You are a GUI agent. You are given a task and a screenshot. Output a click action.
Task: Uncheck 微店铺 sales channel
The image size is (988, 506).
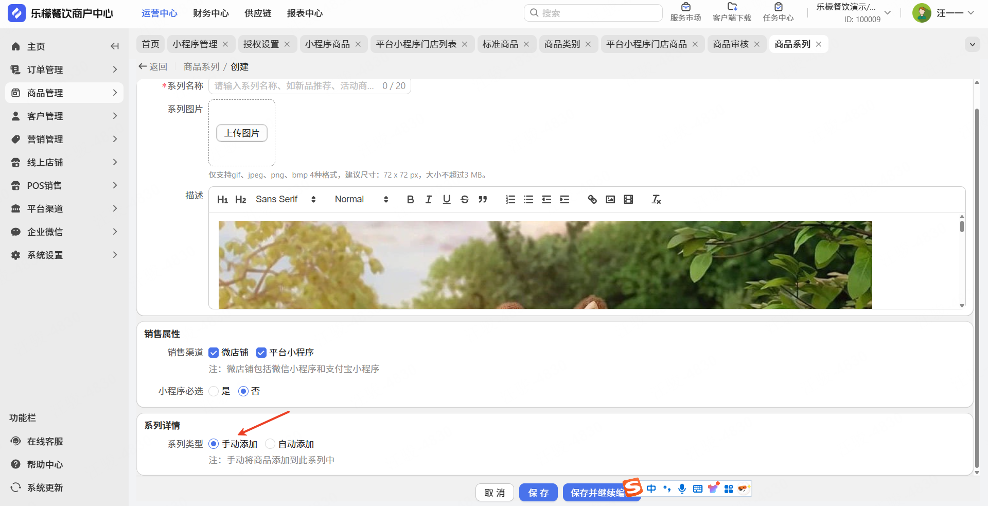click(x=214, y=353)
